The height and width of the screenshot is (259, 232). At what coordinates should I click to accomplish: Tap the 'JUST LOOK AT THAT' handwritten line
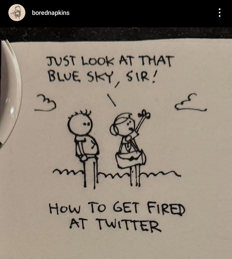[x=111, y=61]
